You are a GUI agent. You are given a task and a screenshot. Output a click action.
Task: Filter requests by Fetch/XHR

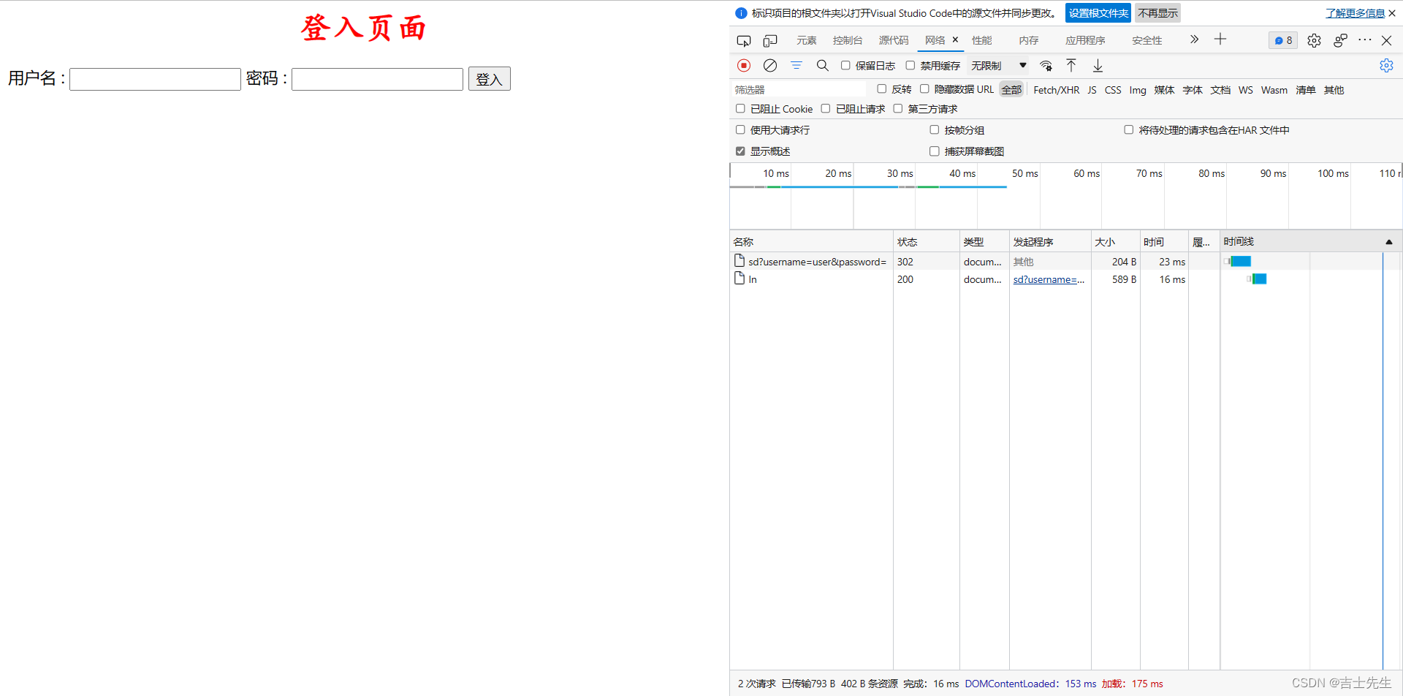(x=1056, y=90)
